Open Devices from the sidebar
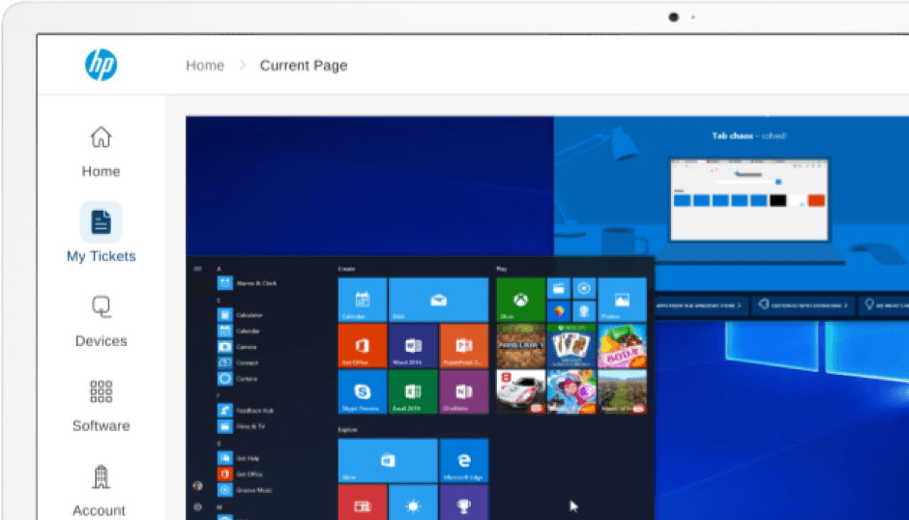This screenshot has height=520, width=909. tap(101, 322)
